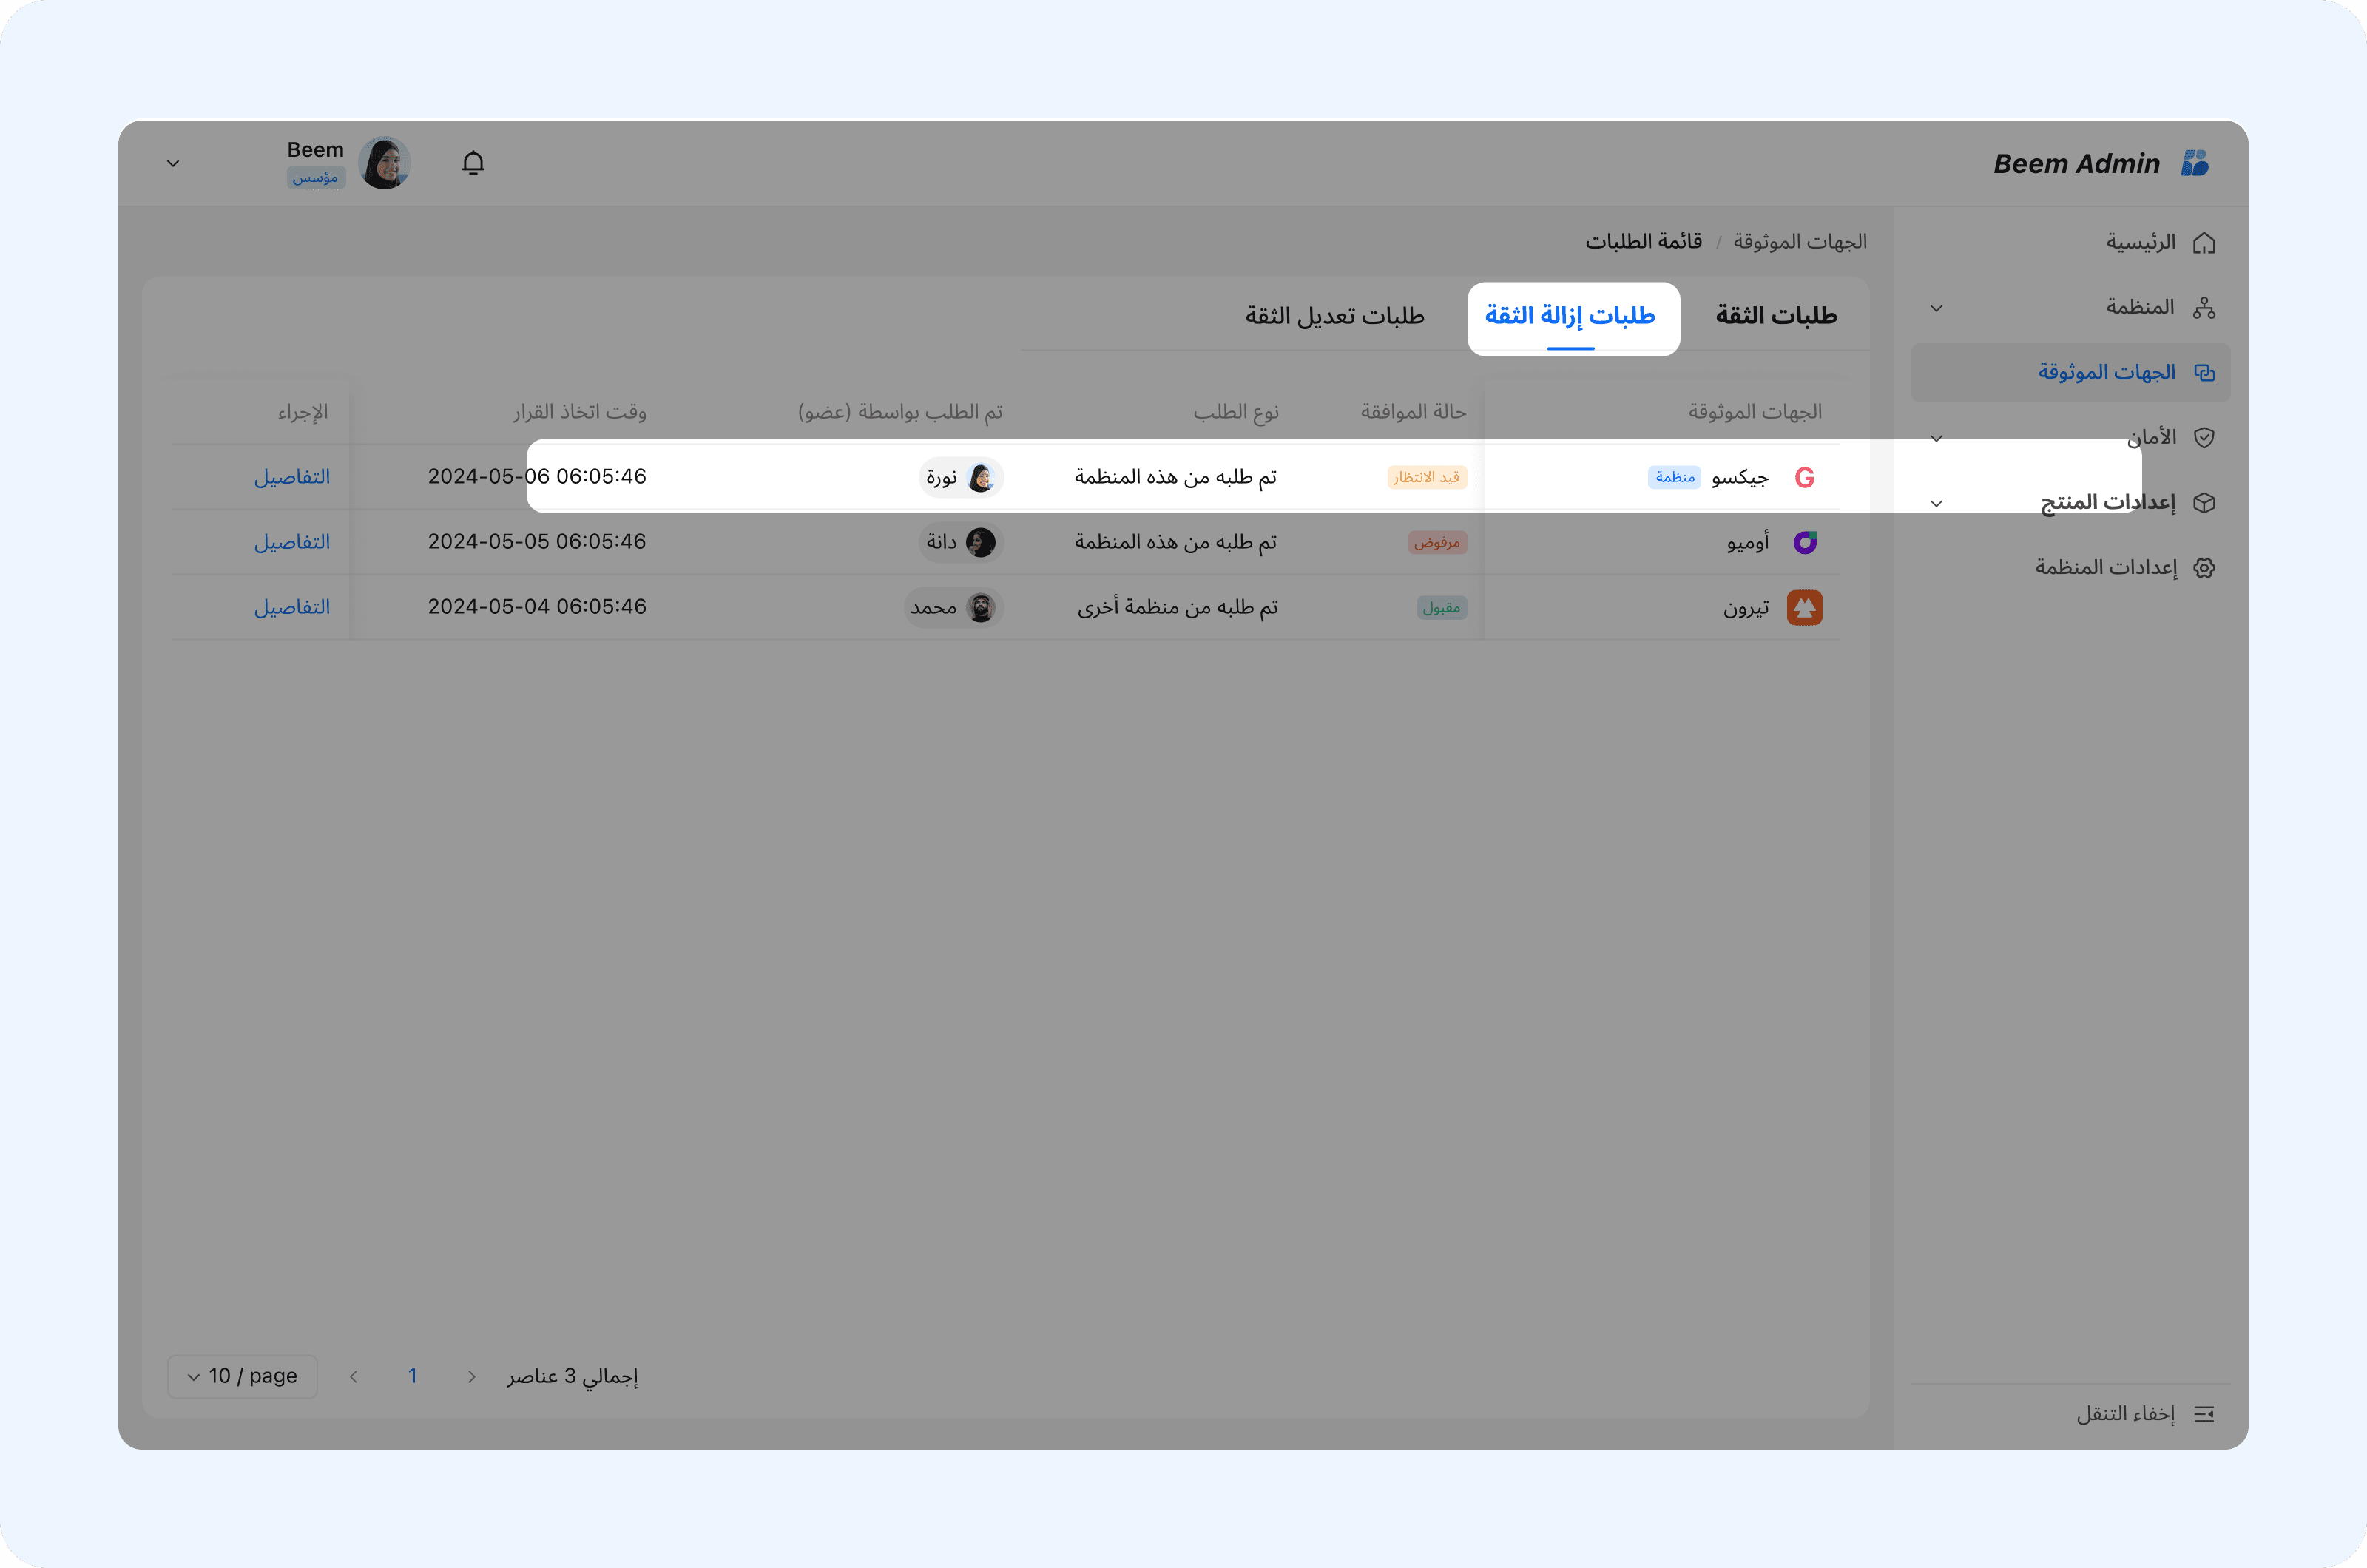Viewport: 2367px width, 1568px height.
Task: Expand the المنظمة sidebar menu
Action: pos(1936,308)
